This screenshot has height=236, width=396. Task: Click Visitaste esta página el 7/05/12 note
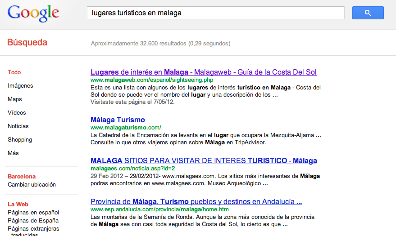[132, 102]
